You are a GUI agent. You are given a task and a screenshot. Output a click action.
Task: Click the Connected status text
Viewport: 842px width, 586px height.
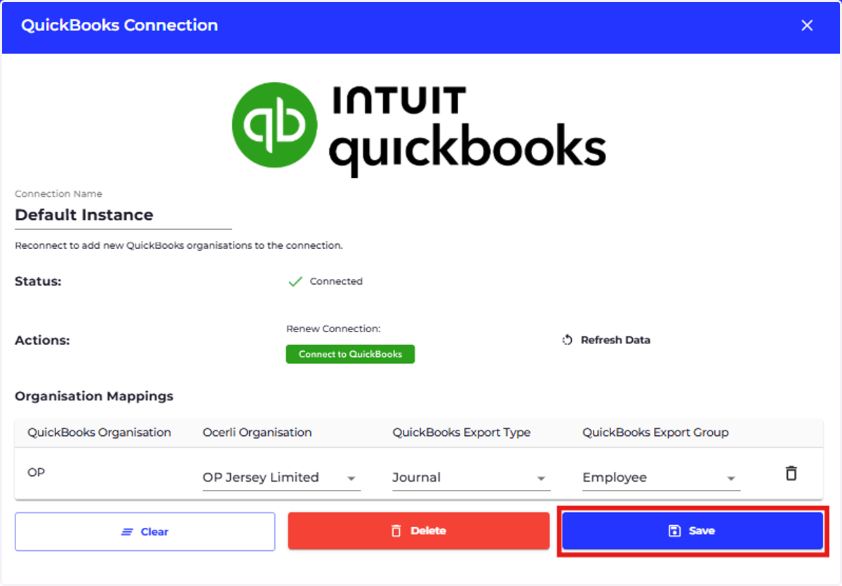coord(336,281)
